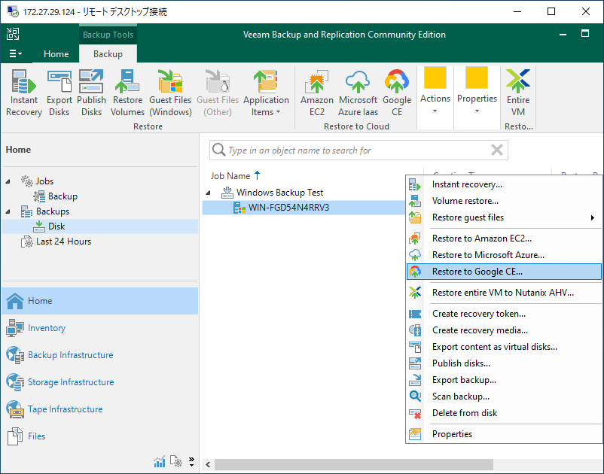
Task: Choose Create recovery media... menu entry
Action: point(504,330)
